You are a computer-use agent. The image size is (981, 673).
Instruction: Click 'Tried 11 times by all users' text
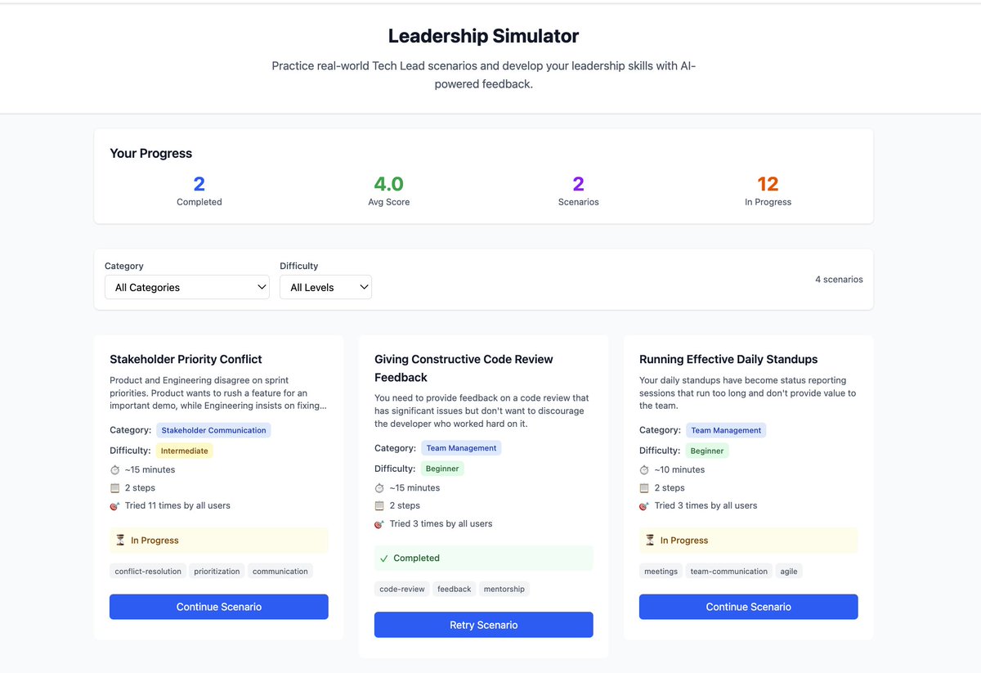177,506
